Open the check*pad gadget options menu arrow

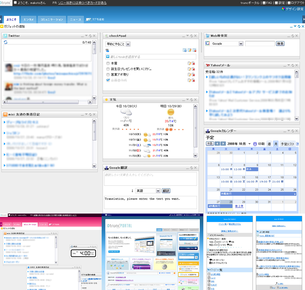(188, 36)
